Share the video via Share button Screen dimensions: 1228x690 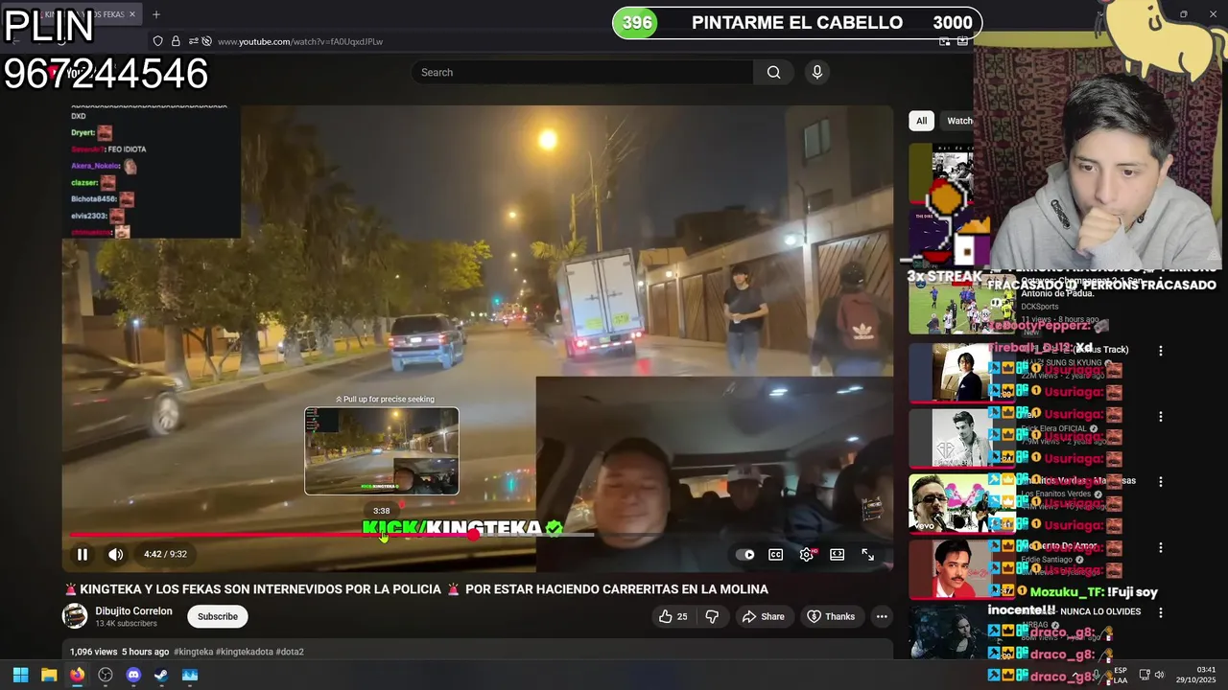click(764, 616)
